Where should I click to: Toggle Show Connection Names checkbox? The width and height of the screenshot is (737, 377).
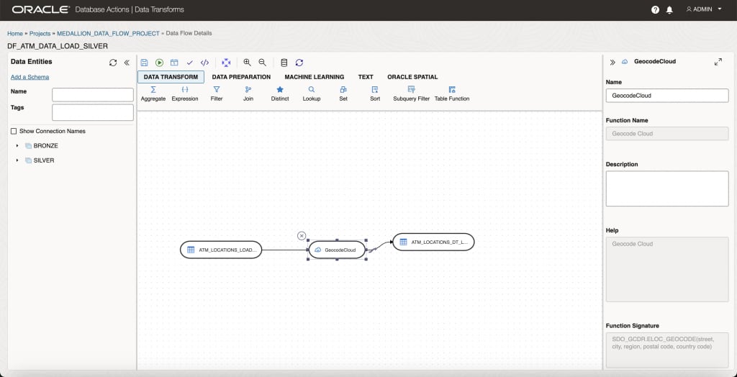click(x=14, y=131)
